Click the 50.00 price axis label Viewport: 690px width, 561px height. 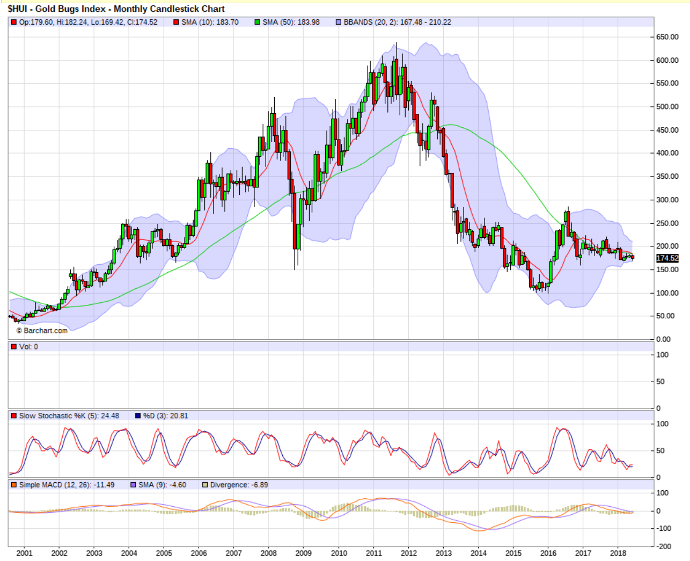[665, 316]
